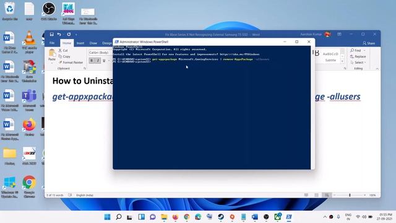This screenshot has width=396, height=223.
Task: Switch to Print Layout view in status bar
Action: [316, 195]
